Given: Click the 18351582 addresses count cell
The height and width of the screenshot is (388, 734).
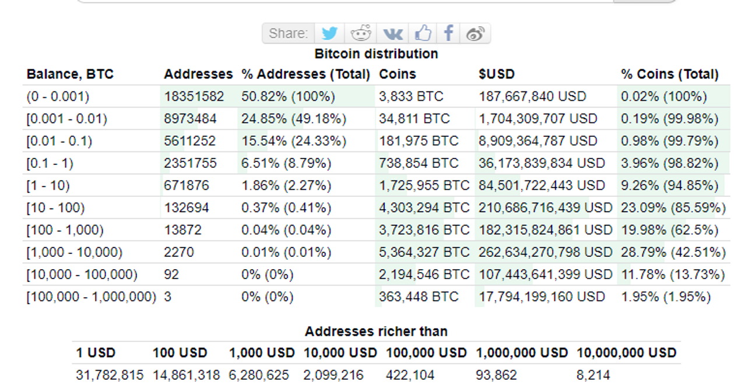Looking at the screenshot, I should pos(194,97).
